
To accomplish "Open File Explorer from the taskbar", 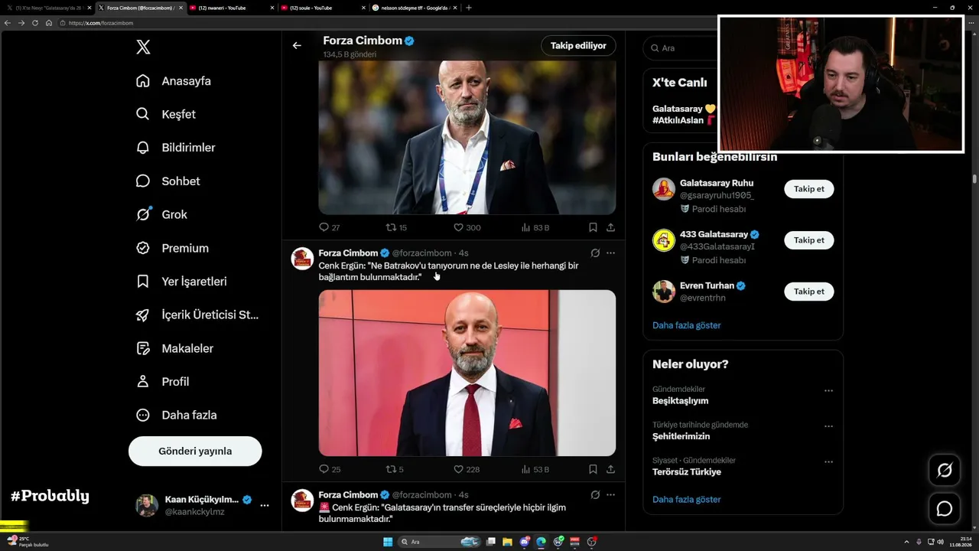I will (x=507, y=542).
